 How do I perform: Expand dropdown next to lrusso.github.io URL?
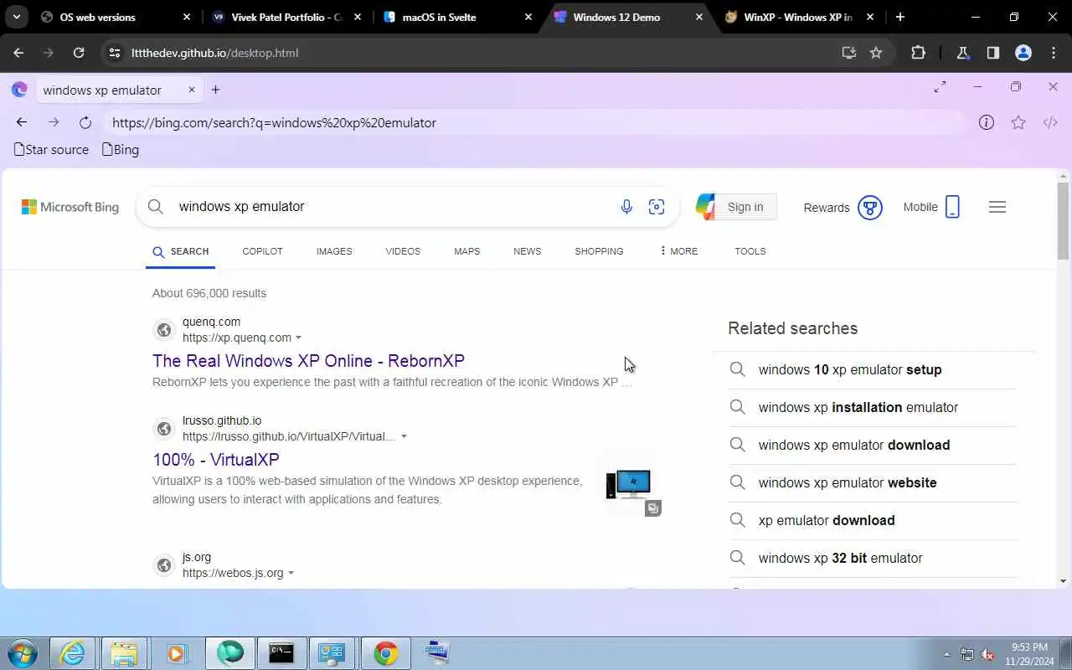tap(404, 436)
